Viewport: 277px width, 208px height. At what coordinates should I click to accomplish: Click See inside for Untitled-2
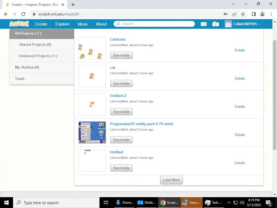(x=121, y=112)
